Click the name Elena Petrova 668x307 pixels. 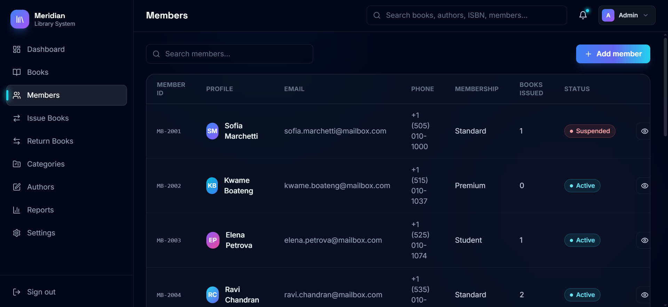click(239, 240)
